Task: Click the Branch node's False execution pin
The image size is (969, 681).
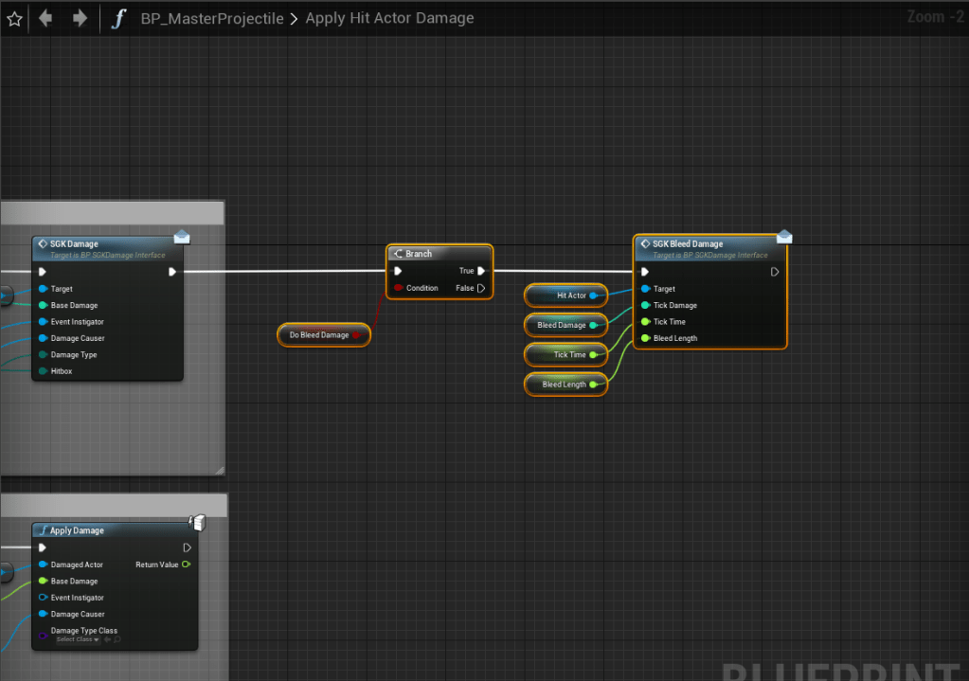Action: (481, 288)
